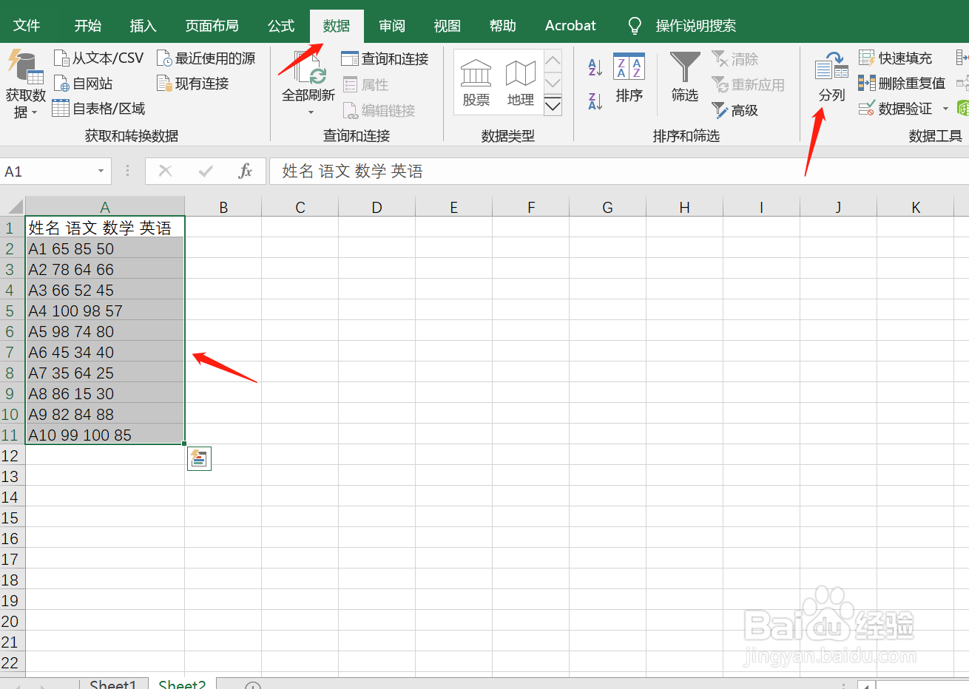This screenshot has height=689, width=969.
Task: Select the 地理 (Geography) data type
Action: tap(520, 84)
